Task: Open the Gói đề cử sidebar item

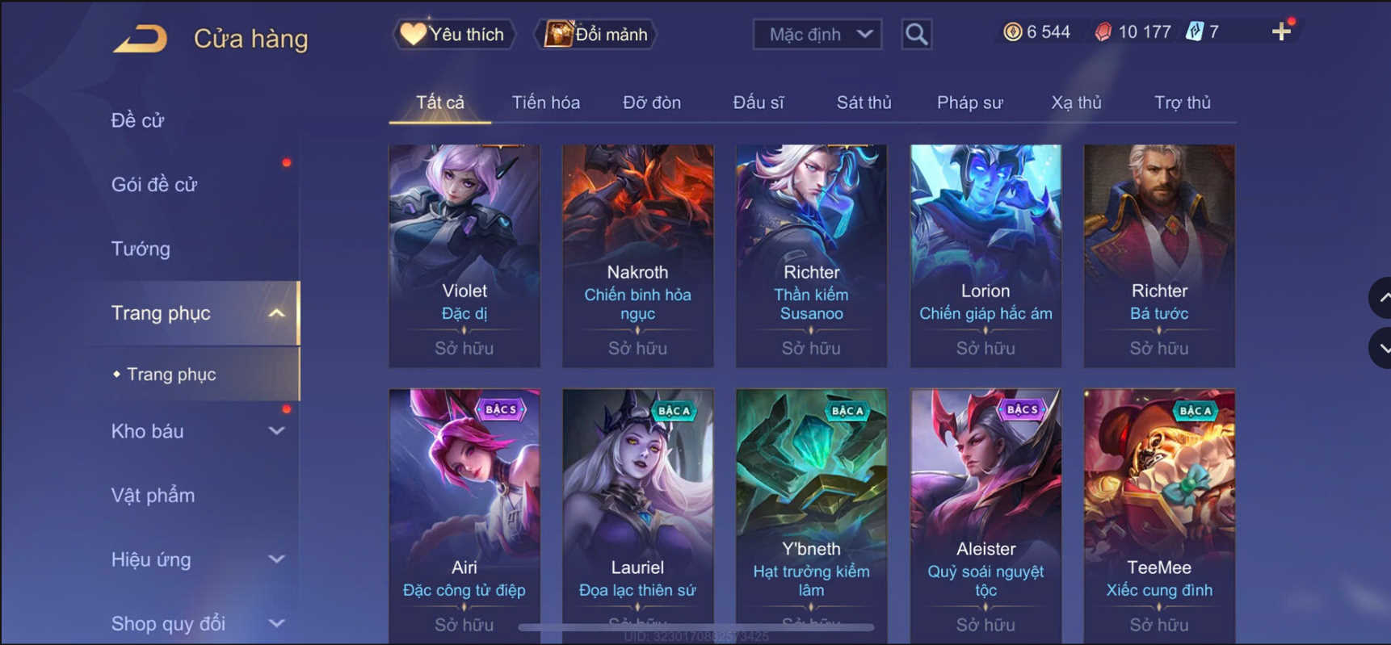Action: tap(154, 184)
